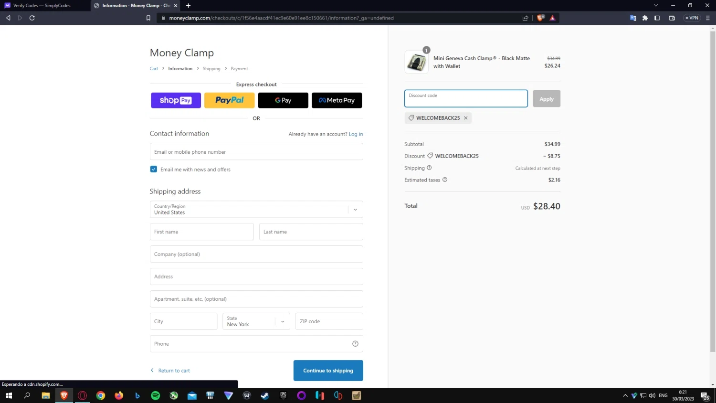The height and width of the screenshot is (403, 716).
Task: Open the tab search chevron
Action: point(656,5)
